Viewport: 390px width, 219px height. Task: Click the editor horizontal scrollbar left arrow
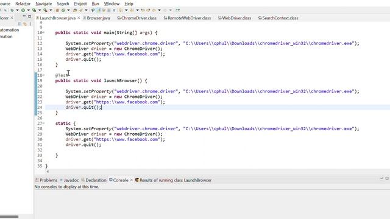[48, 171]
